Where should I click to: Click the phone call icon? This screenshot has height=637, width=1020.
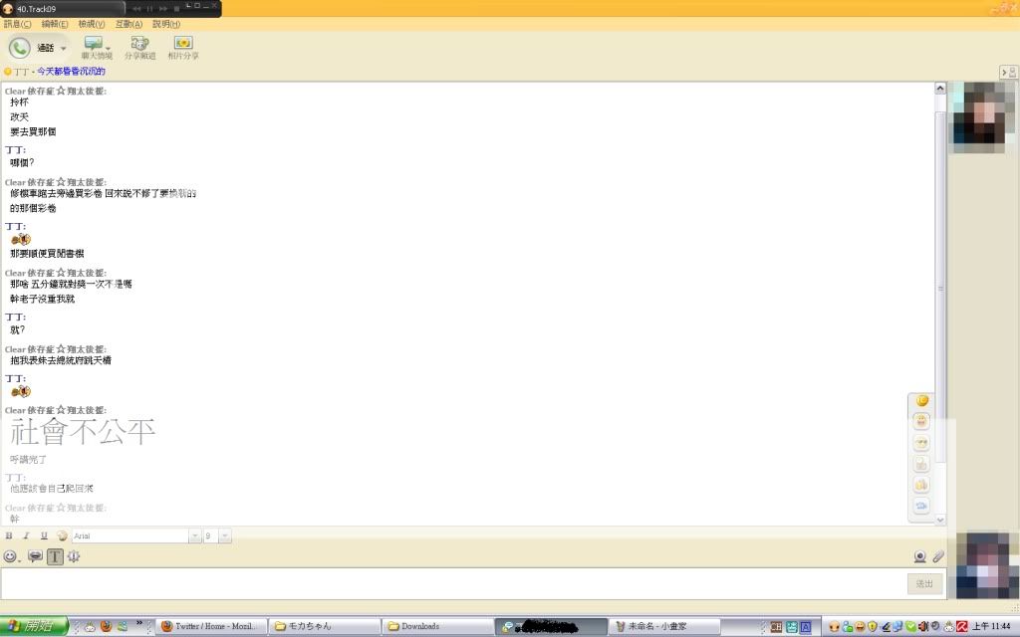coord(20,47)
